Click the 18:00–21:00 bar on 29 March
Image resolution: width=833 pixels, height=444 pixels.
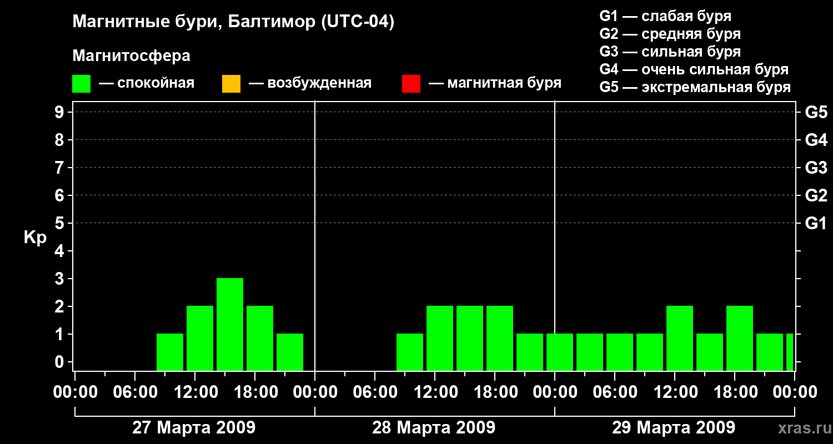point(740,338)
